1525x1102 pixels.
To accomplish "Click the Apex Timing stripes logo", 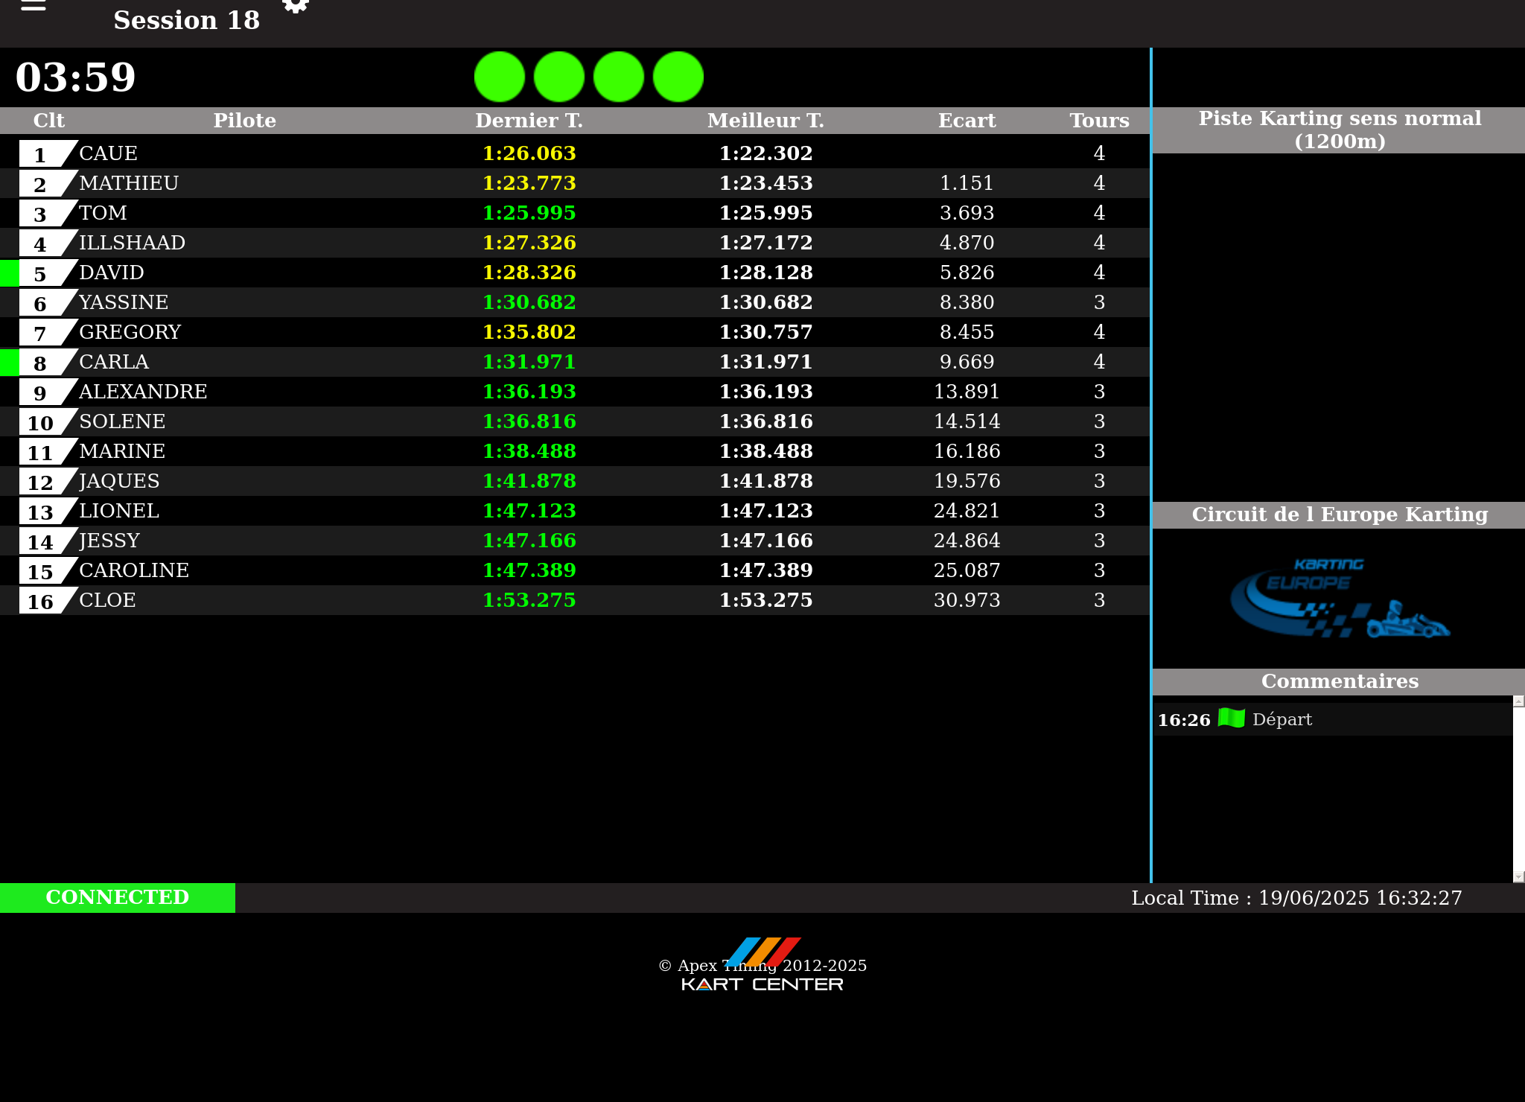I will coord(763,951).
